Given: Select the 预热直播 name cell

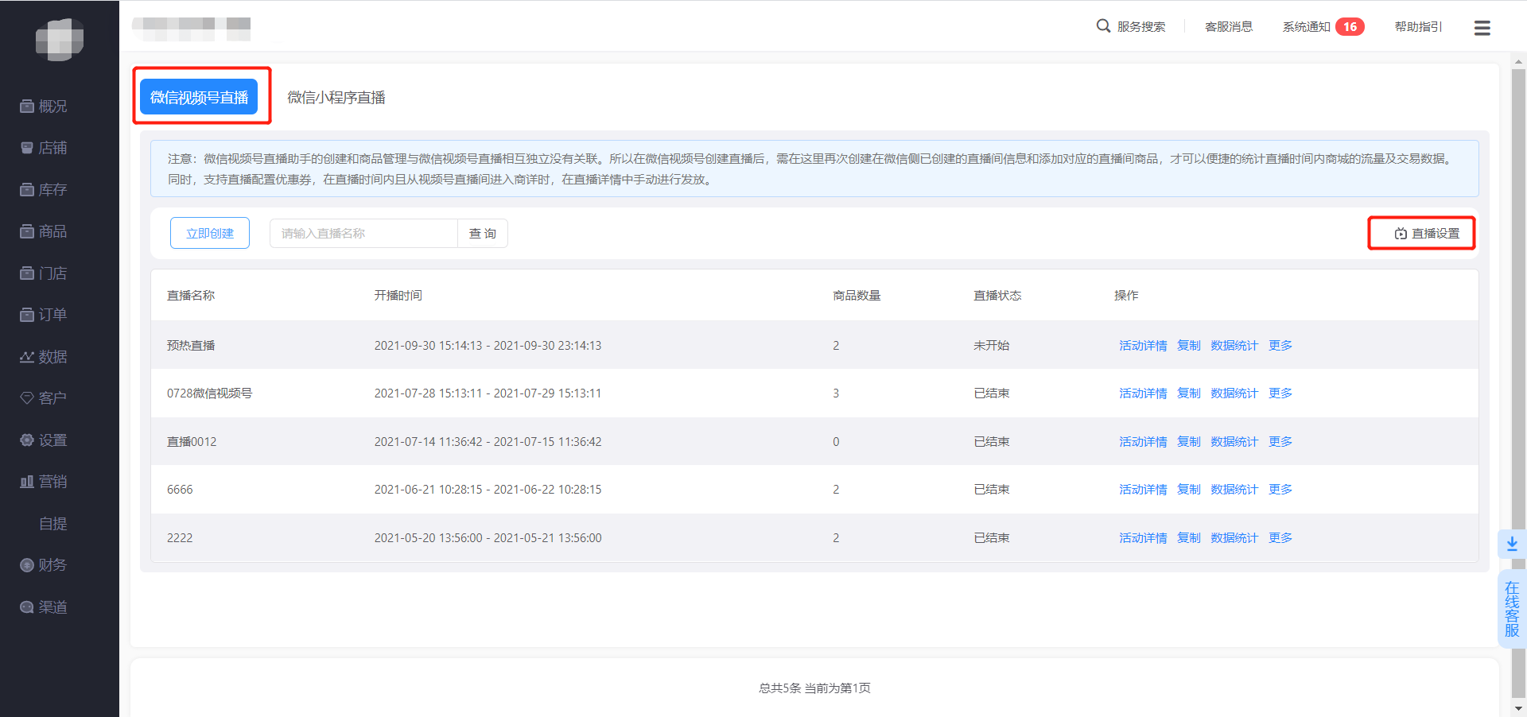Looking at the screenshot, I should [x=191, y=346].
